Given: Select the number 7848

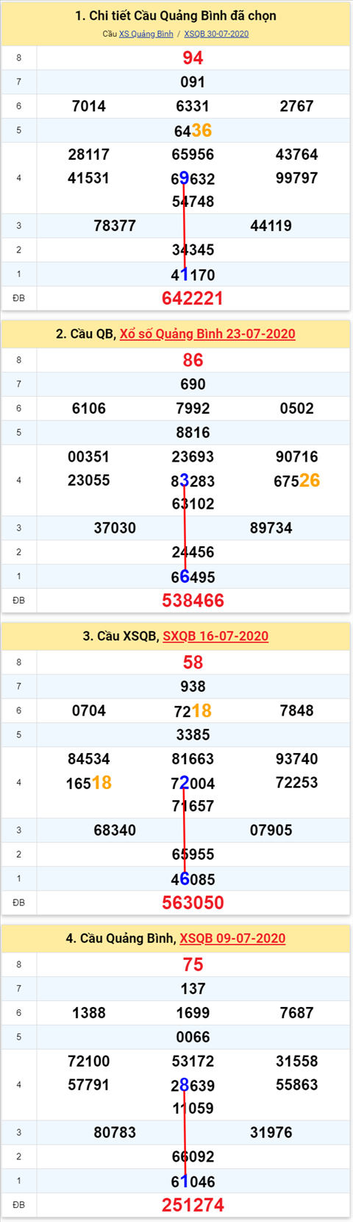Looking at the screenshot, I should coord(297,710).
